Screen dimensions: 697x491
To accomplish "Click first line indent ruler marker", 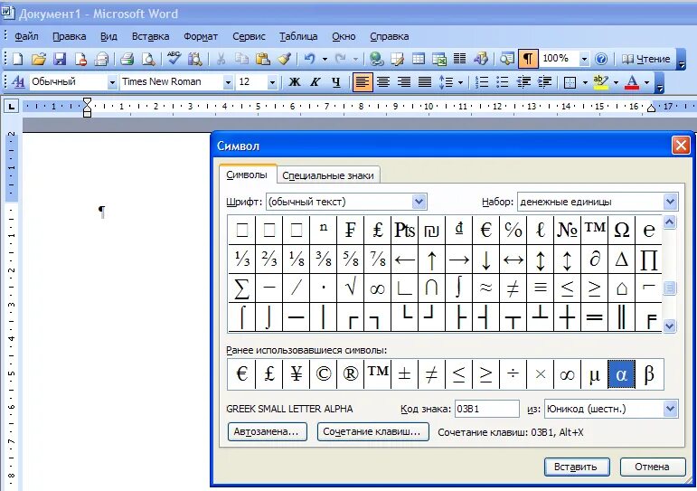I will tap(87, 101).
